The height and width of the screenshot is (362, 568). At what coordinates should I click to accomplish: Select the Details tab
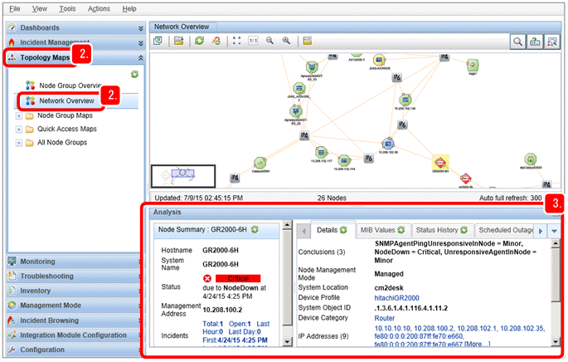pyautogui.click(x=333, y=230)
